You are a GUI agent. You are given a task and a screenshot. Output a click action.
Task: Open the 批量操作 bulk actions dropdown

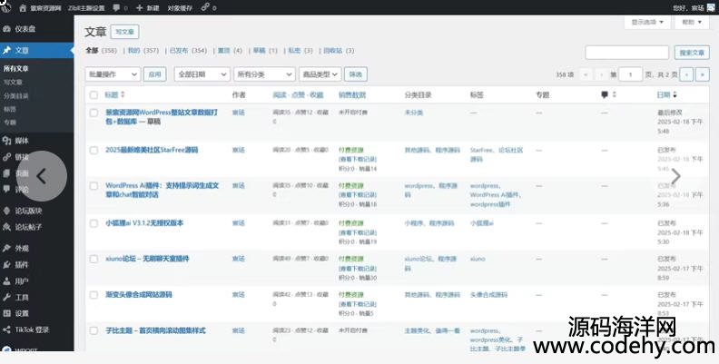coord(113,74)
